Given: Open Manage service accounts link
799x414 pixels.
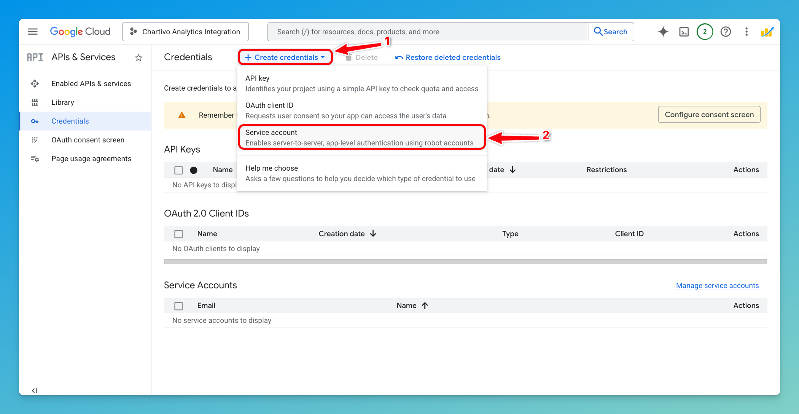Looking at the screenshot, I should coord(717,285).
